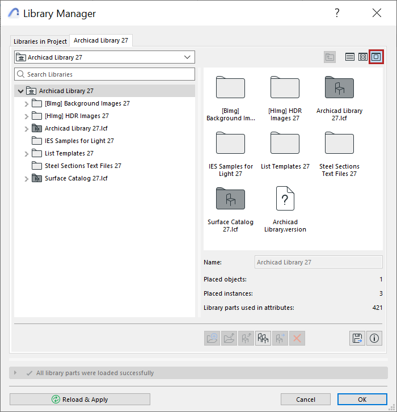Click the Placed objects label
The height and width of the screenshot is (412, 397).
click(x=225, y=279)
